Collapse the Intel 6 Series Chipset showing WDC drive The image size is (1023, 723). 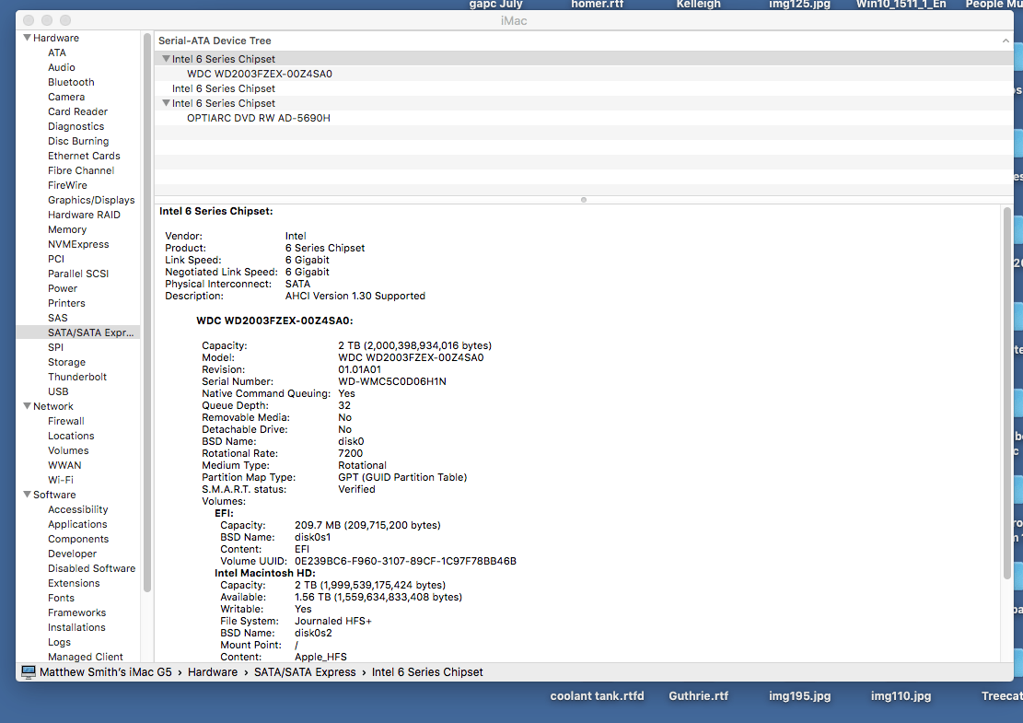167,58
